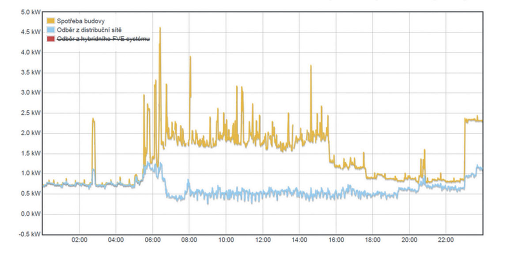
Task: Select the 12:00 label on the time axis
Action: [262, 240]
